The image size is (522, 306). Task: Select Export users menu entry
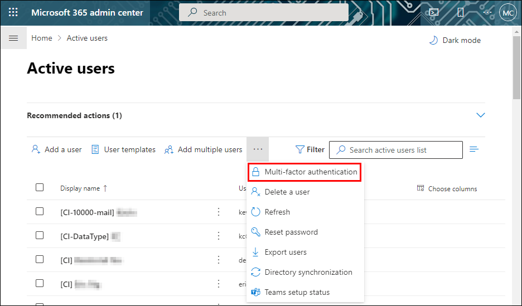tap(305, 252)
